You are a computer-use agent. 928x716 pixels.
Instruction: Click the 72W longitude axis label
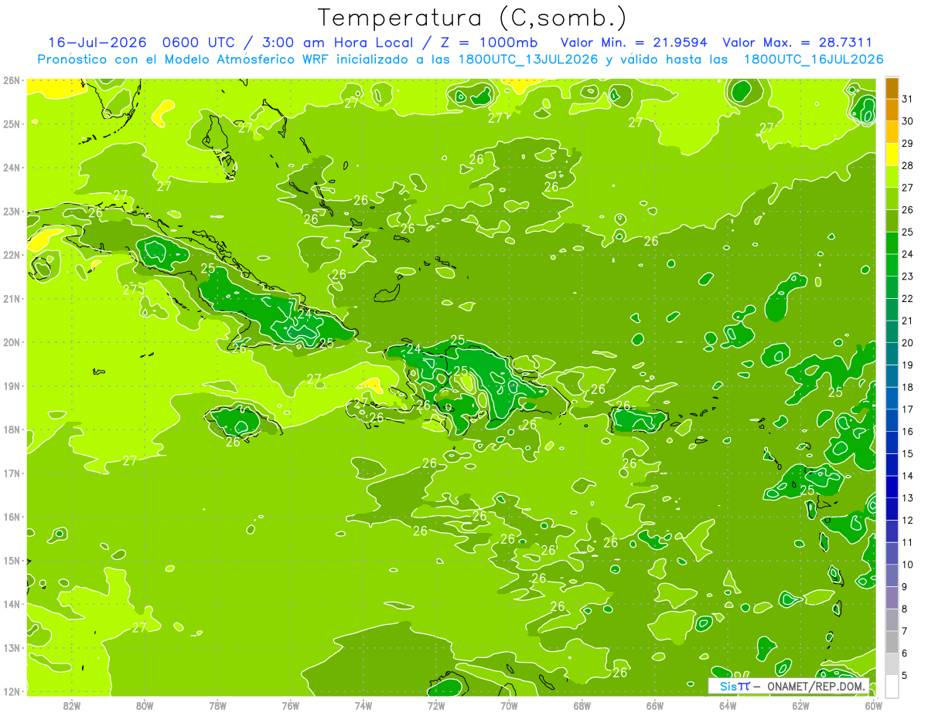click(x=436, y=705)
